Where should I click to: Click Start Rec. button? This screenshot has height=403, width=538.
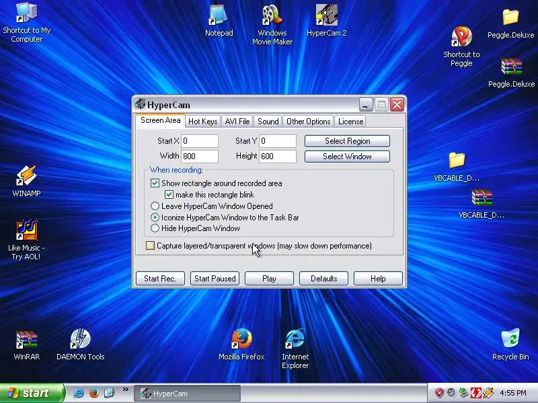(x=160, y=278)
